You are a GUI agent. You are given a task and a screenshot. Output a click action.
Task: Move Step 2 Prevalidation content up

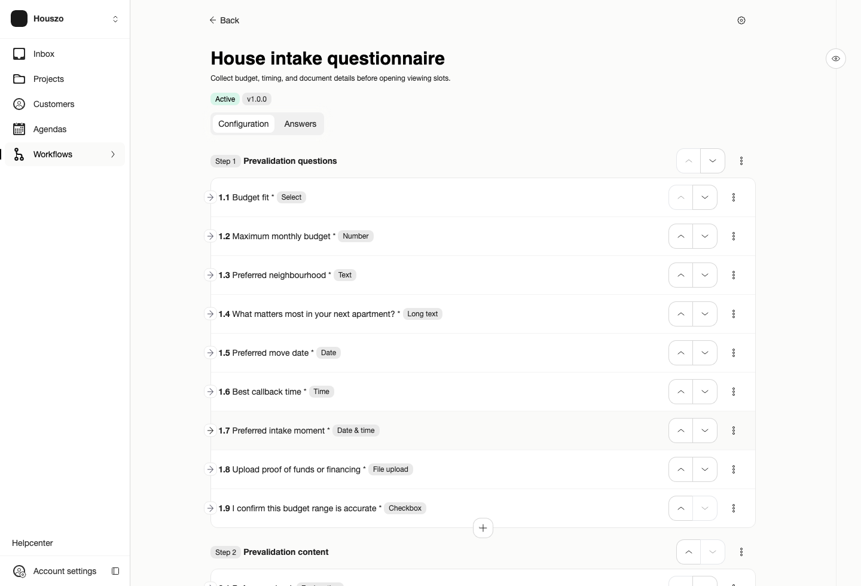tap(689, 552)
